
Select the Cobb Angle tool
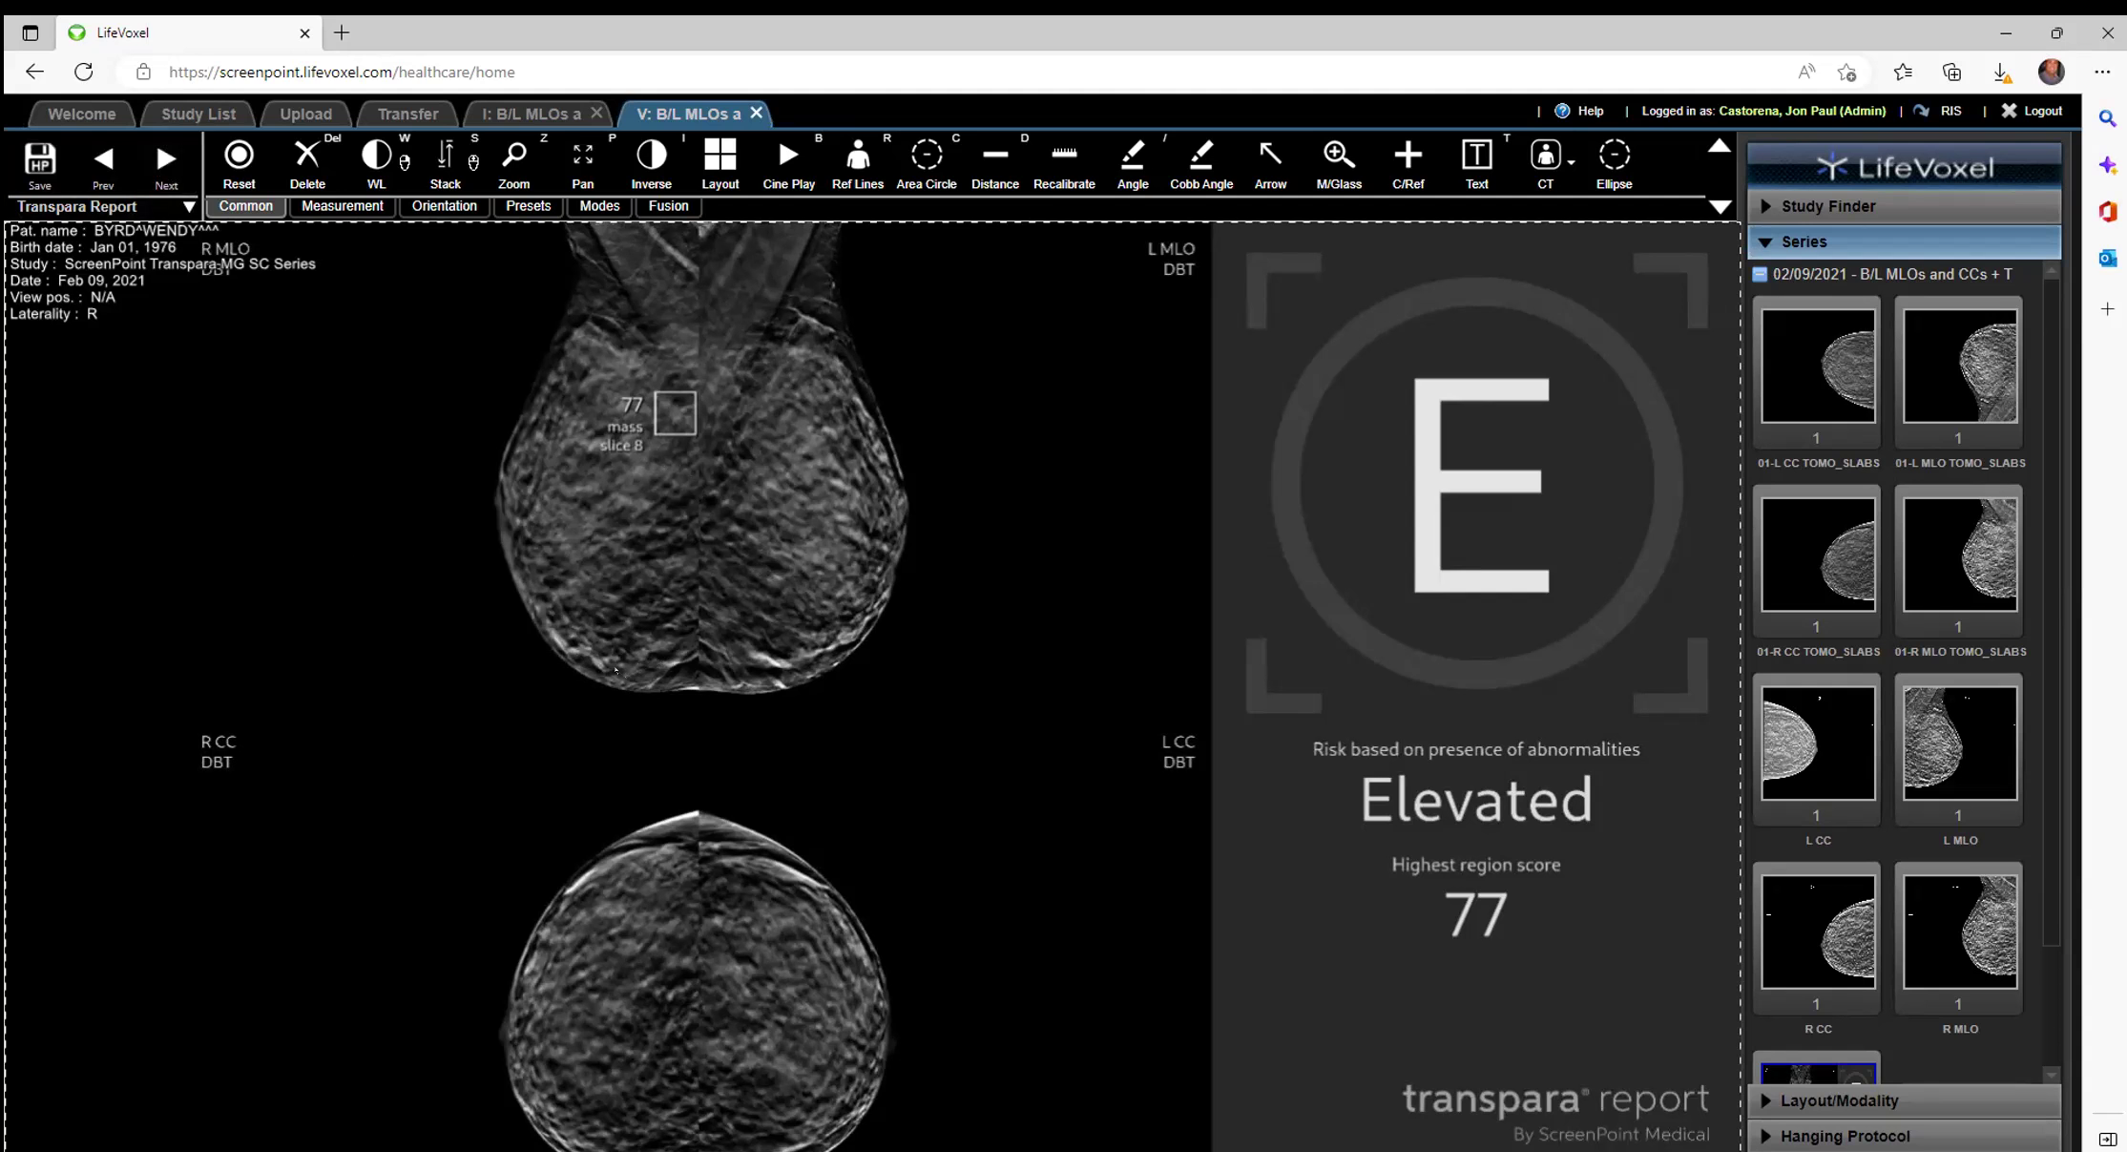click(1201, 164)
